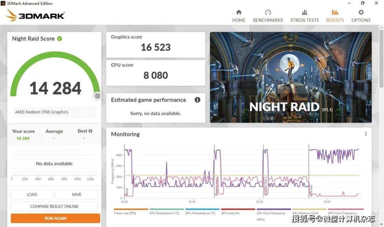Switch to the BENCHMARKS tab label
Image resolution: width=384 pixels, height=227 pixels.
click(x=268, y=20)
